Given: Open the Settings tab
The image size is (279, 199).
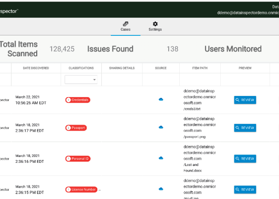Looking at the screenshot, I should [x=155, y=27].
